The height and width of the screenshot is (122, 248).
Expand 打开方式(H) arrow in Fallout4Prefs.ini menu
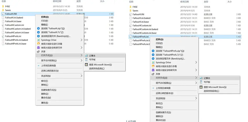(x=196, y=78)
